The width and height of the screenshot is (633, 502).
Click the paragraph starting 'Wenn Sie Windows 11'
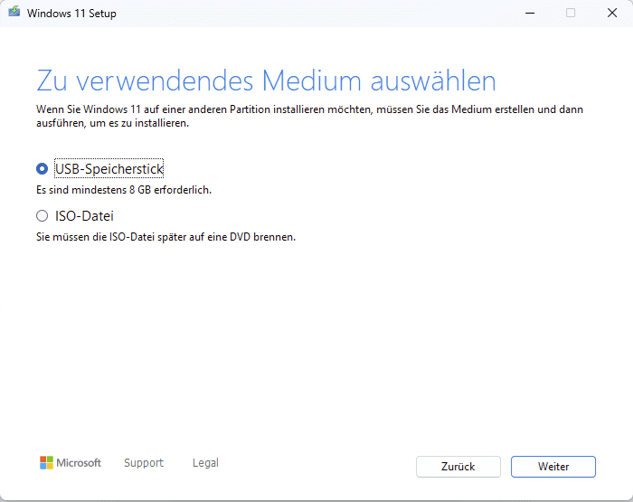pos(309,117)
